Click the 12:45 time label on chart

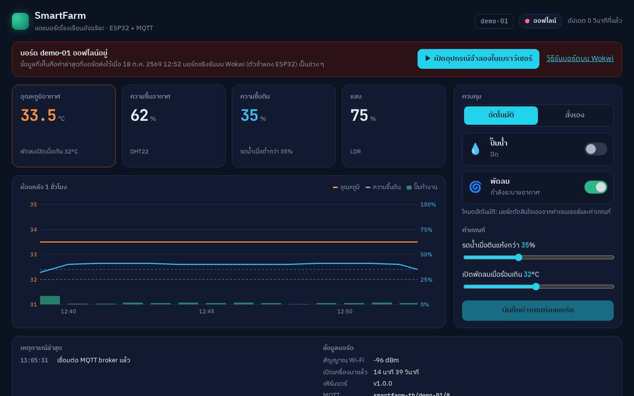[x=207, y=311]
